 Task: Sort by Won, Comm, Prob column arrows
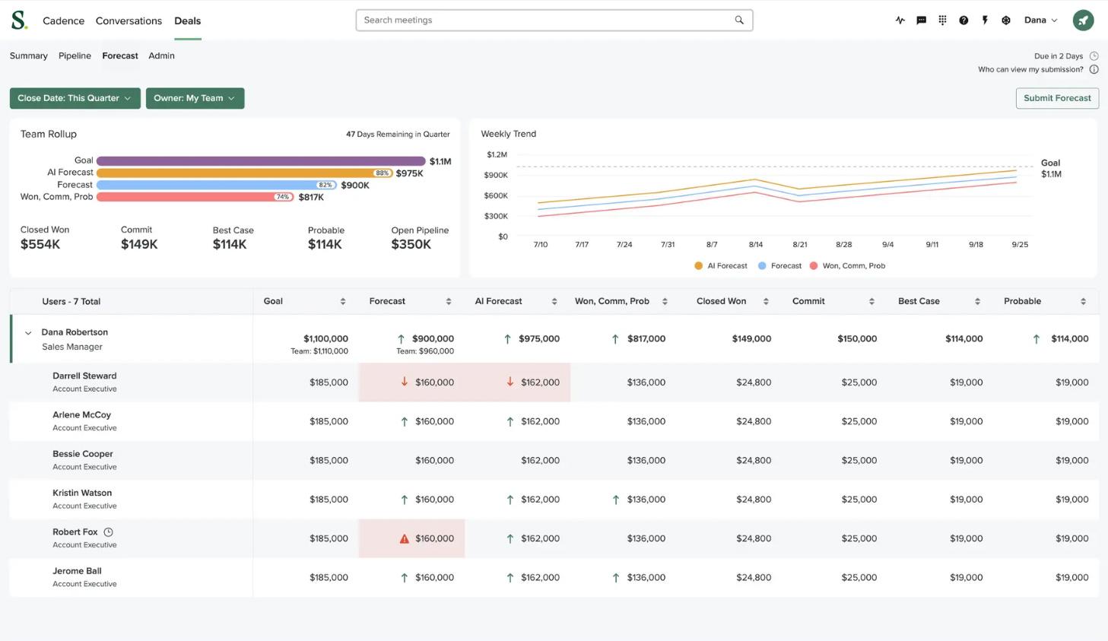click(665, 302)
